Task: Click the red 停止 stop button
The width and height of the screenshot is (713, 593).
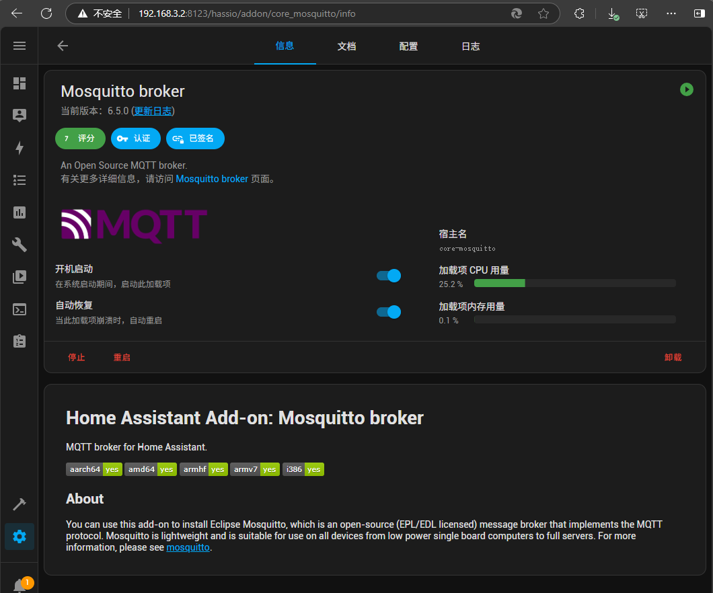Action: pyautogui.click(x=77, y=358)
